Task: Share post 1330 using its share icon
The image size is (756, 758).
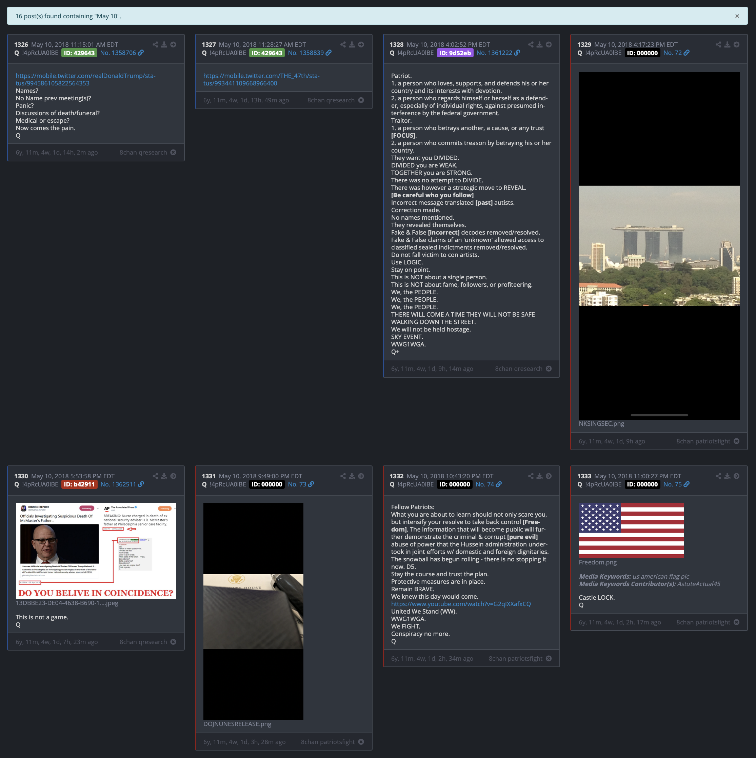Action: [x=155, y=476]
